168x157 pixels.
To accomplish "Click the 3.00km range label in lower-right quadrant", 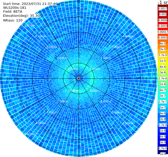I will [x=117, y=112].
